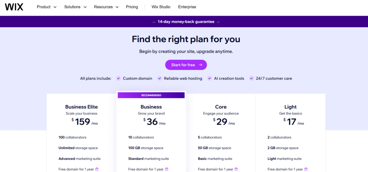Go to the Pricing page
The height and width of the screenshot is (172, 368).
pyautogui.click(x=132, y=7)
